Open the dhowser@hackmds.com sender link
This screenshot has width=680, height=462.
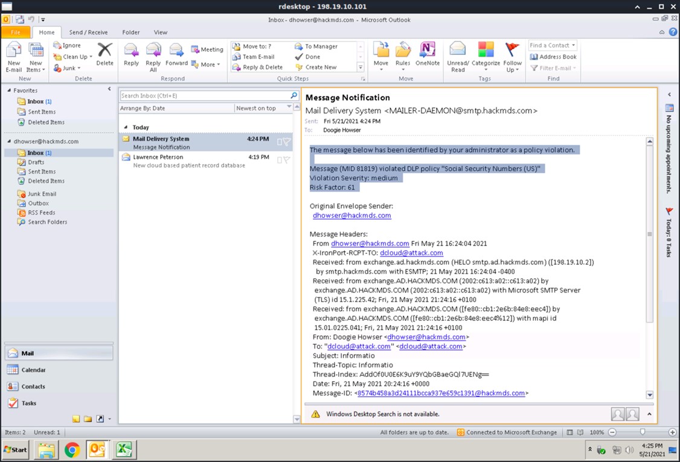[x=351, y=215]
